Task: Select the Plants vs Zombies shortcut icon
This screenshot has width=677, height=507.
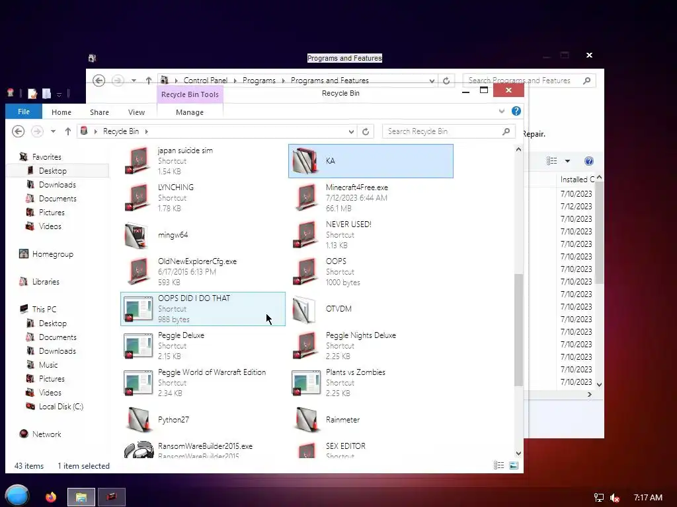Action: coord(306,383)
